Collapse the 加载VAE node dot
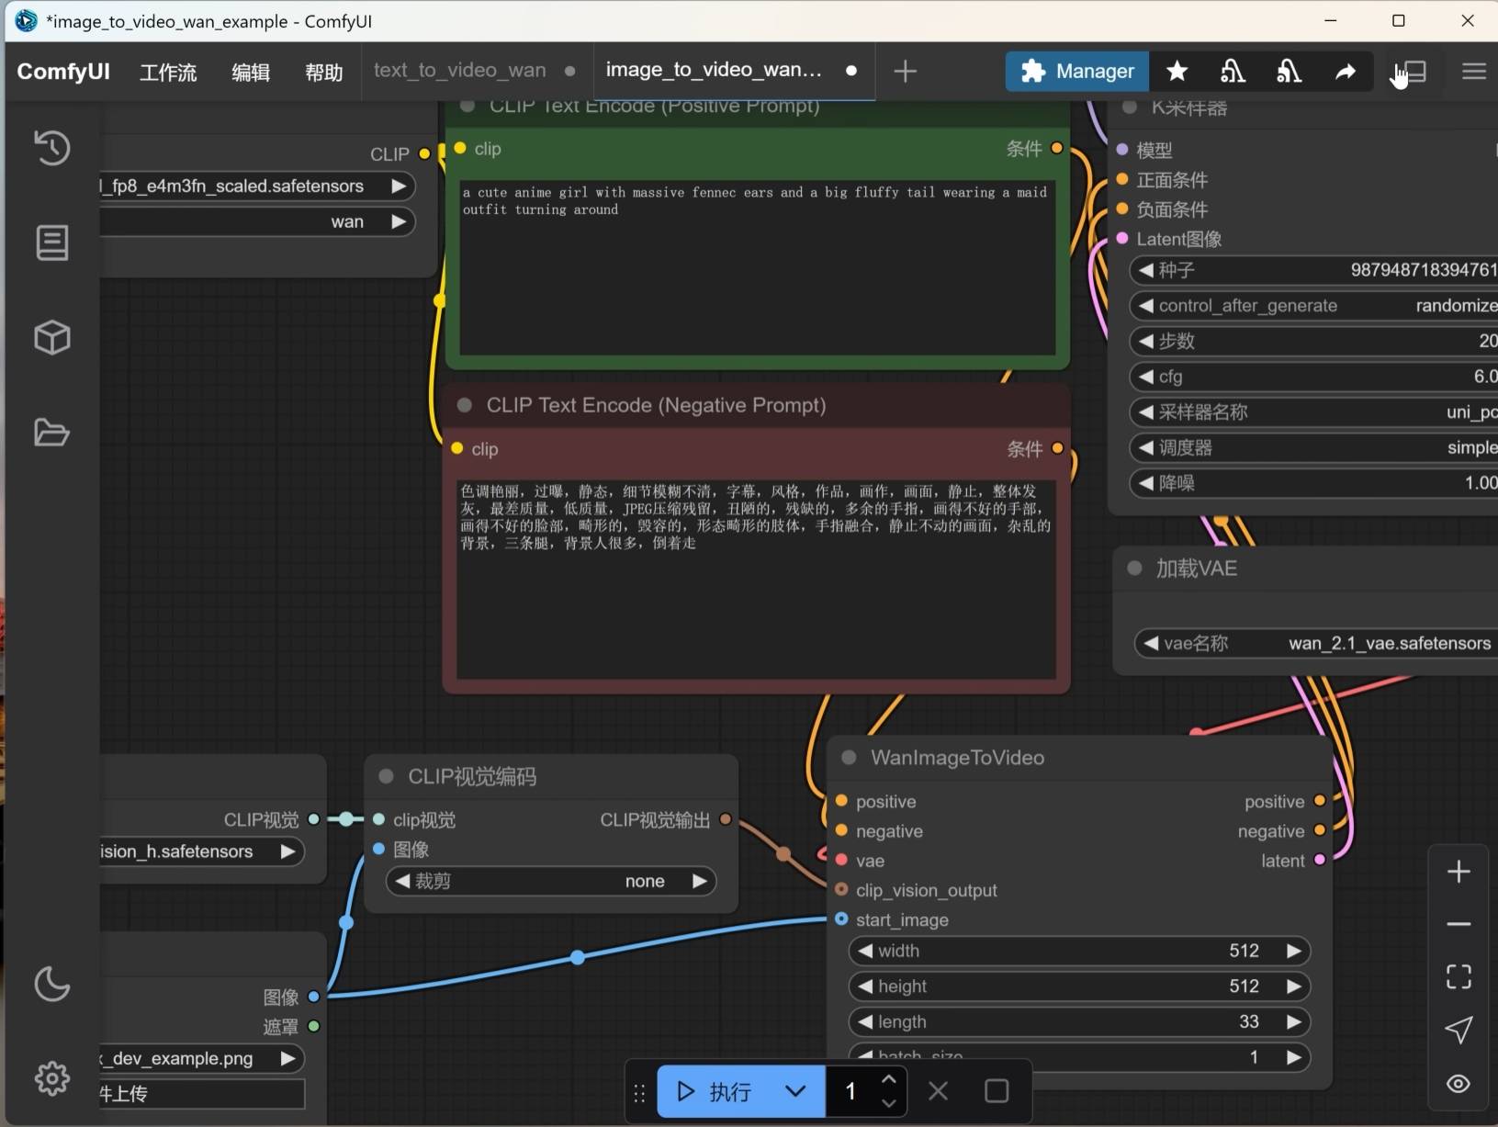The image size is (1498, 1127). click(x=1134, y=569)
